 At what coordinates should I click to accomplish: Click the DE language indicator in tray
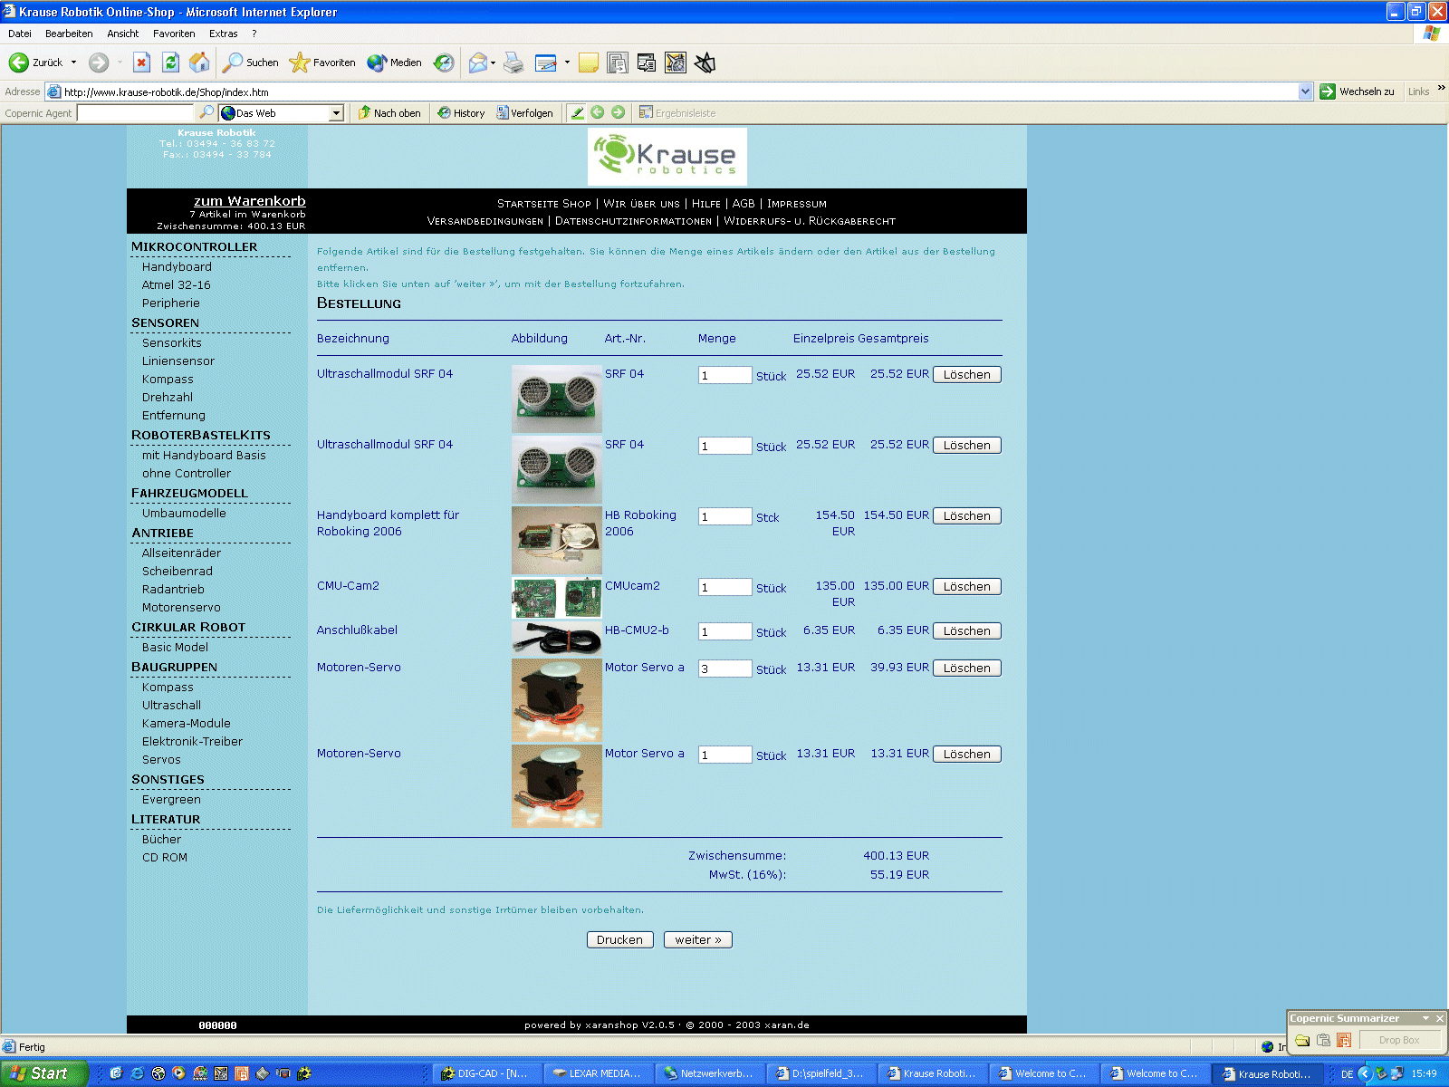(x=1347, y=1073)
